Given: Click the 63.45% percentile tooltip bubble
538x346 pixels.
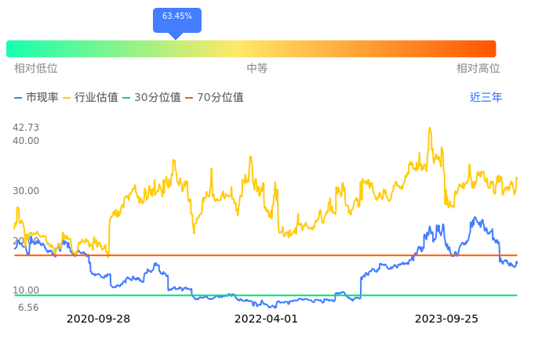Looking at the screenshot, I should [176, 17].
